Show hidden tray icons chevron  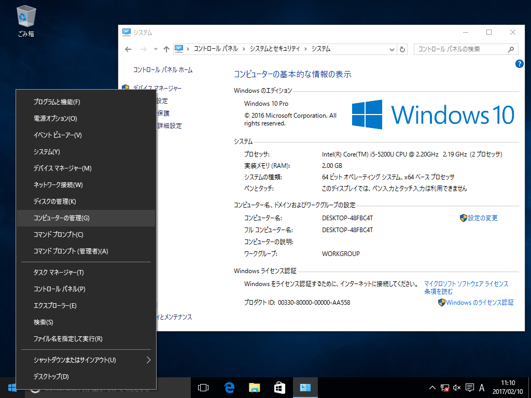pyautogui.click(x=432, y=388)
